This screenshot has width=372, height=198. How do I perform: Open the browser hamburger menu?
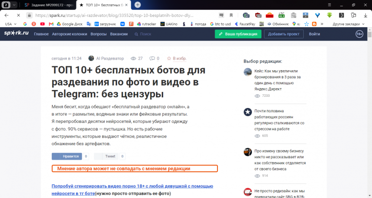click(329, 5)
